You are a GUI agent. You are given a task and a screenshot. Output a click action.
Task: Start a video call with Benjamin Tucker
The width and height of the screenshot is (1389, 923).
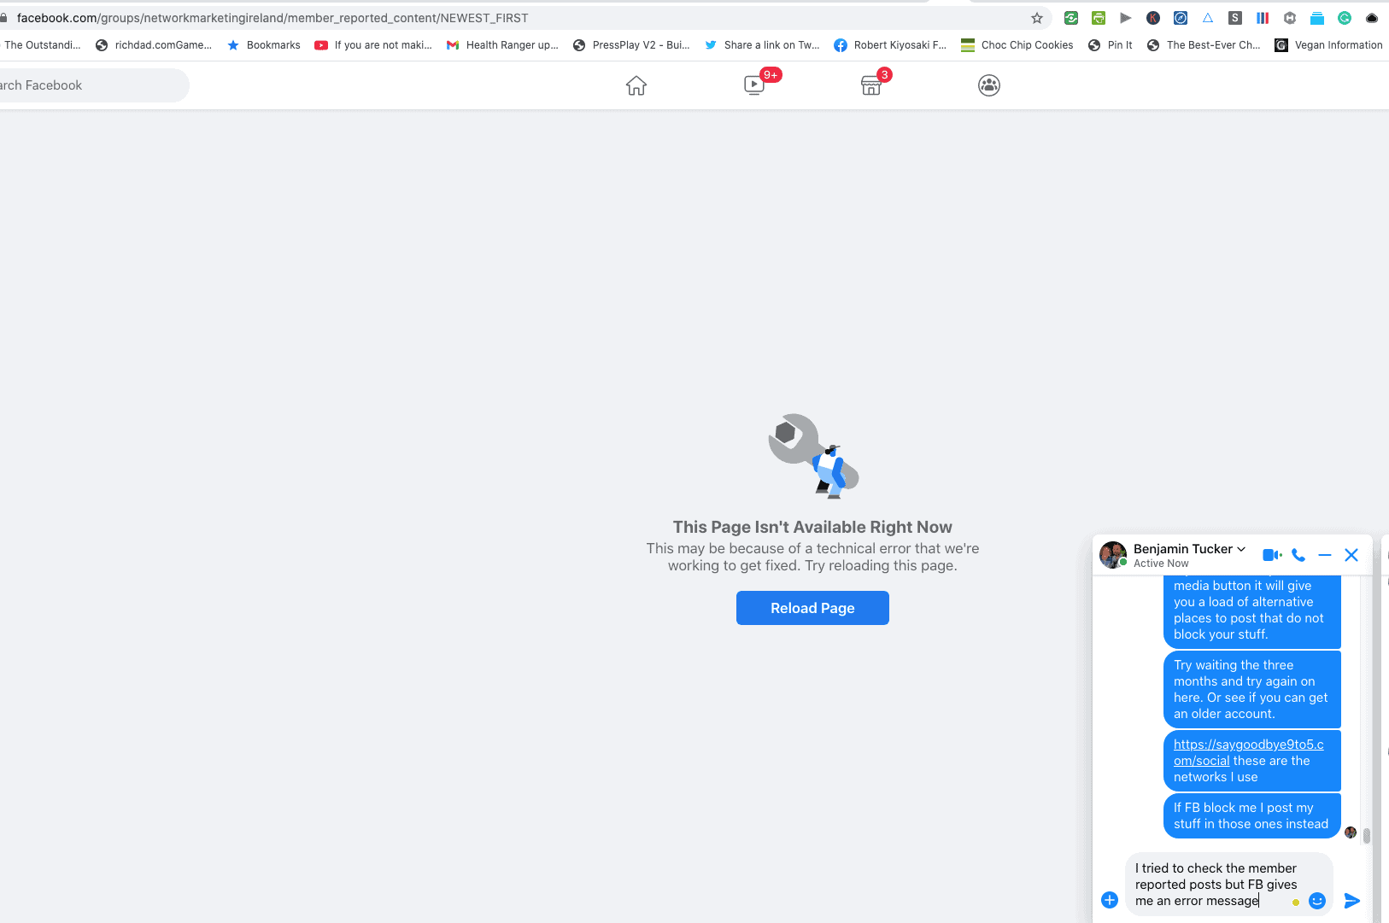click(x=1272, y=555)
